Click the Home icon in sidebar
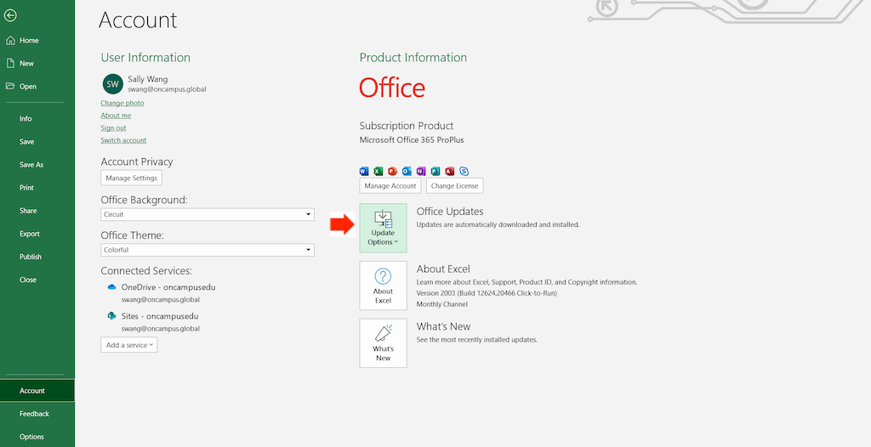 click(10, 41)
